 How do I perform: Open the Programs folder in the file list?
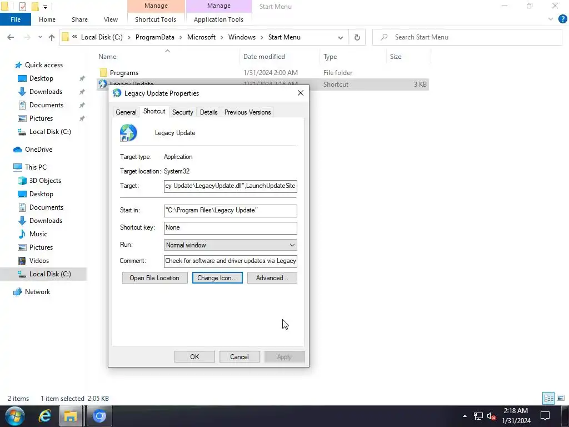124,73
